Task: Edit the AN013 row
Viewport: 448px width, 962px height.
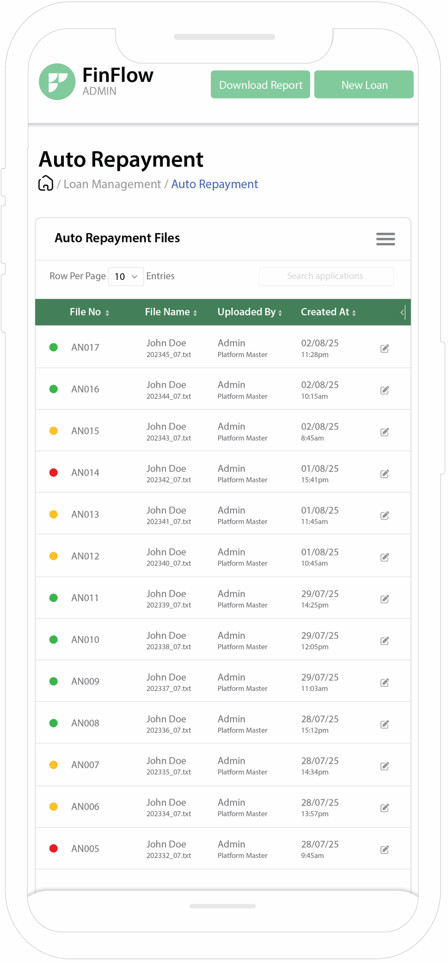Action: point(384,515)
